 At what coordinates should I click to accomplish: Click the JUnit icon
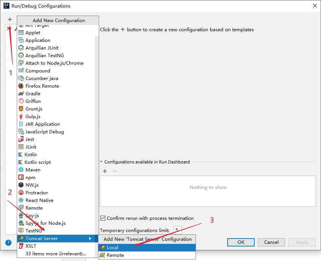tap(21, 147)
